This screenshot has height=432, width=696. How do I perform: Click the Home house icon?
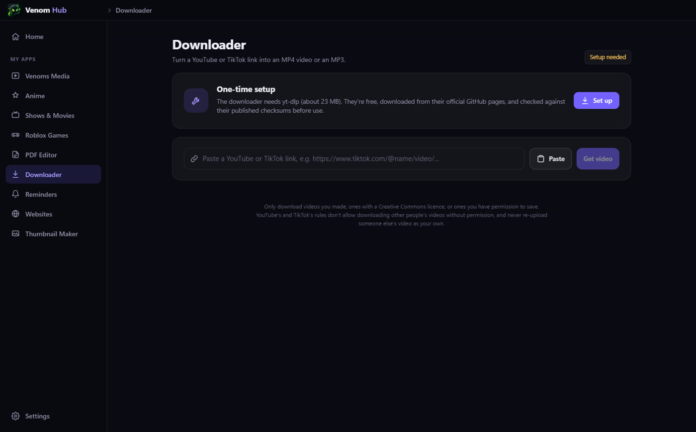coord(15,37)
